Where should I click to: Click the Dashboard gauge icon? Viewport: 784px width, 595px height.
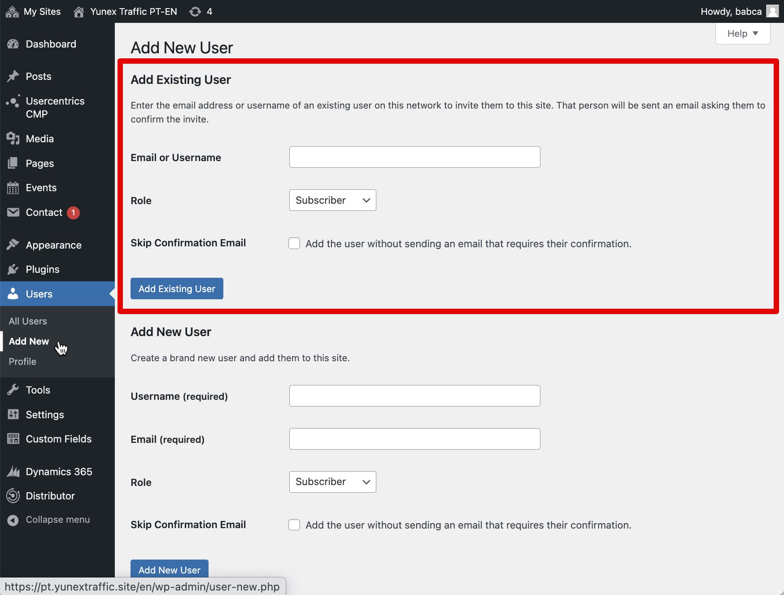(13, 44)
